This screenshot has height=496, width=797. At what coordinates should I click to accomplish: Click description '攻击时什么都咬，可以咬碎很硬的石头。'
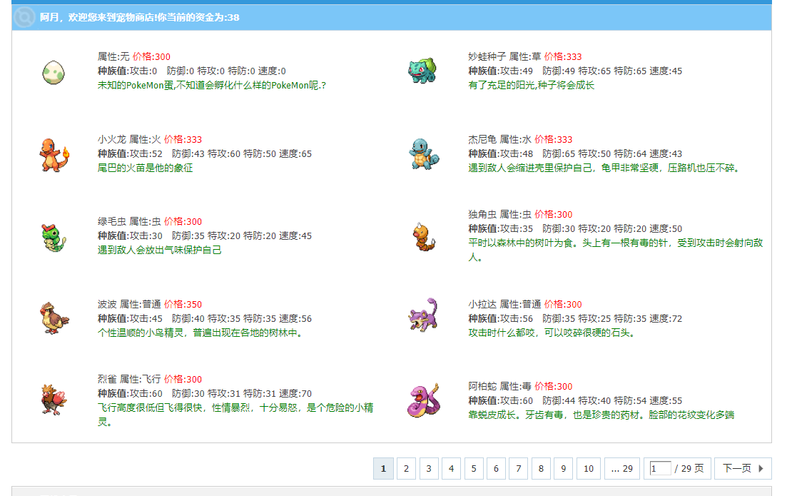pos(552,333)
